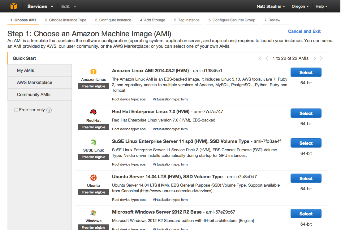This screenshot has height=230, width=341.
Task: Open the 4. Add Storage tab
Action: click(153, 20)
